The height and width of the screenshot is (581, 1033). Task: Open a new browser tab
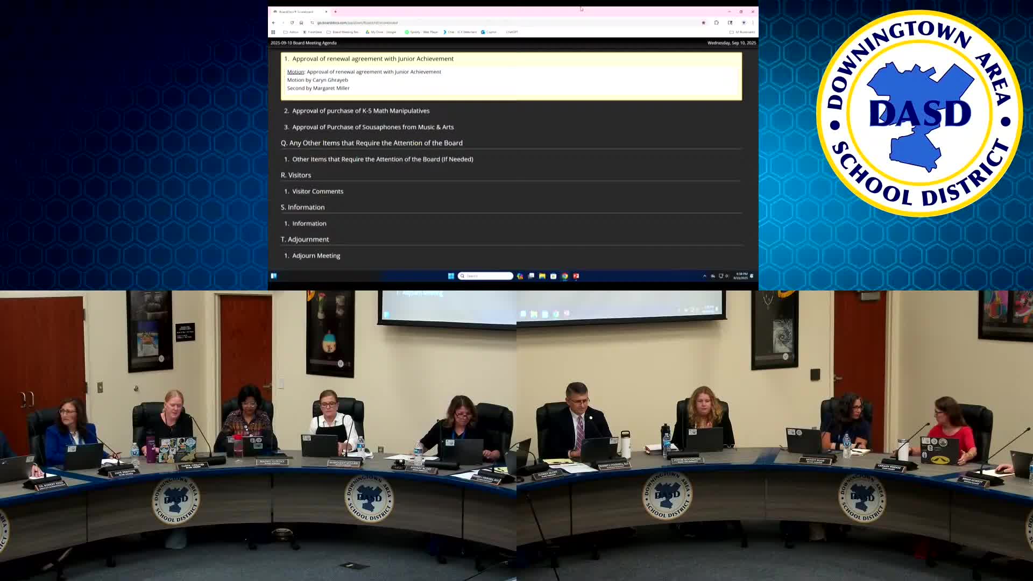click(335, 11)
